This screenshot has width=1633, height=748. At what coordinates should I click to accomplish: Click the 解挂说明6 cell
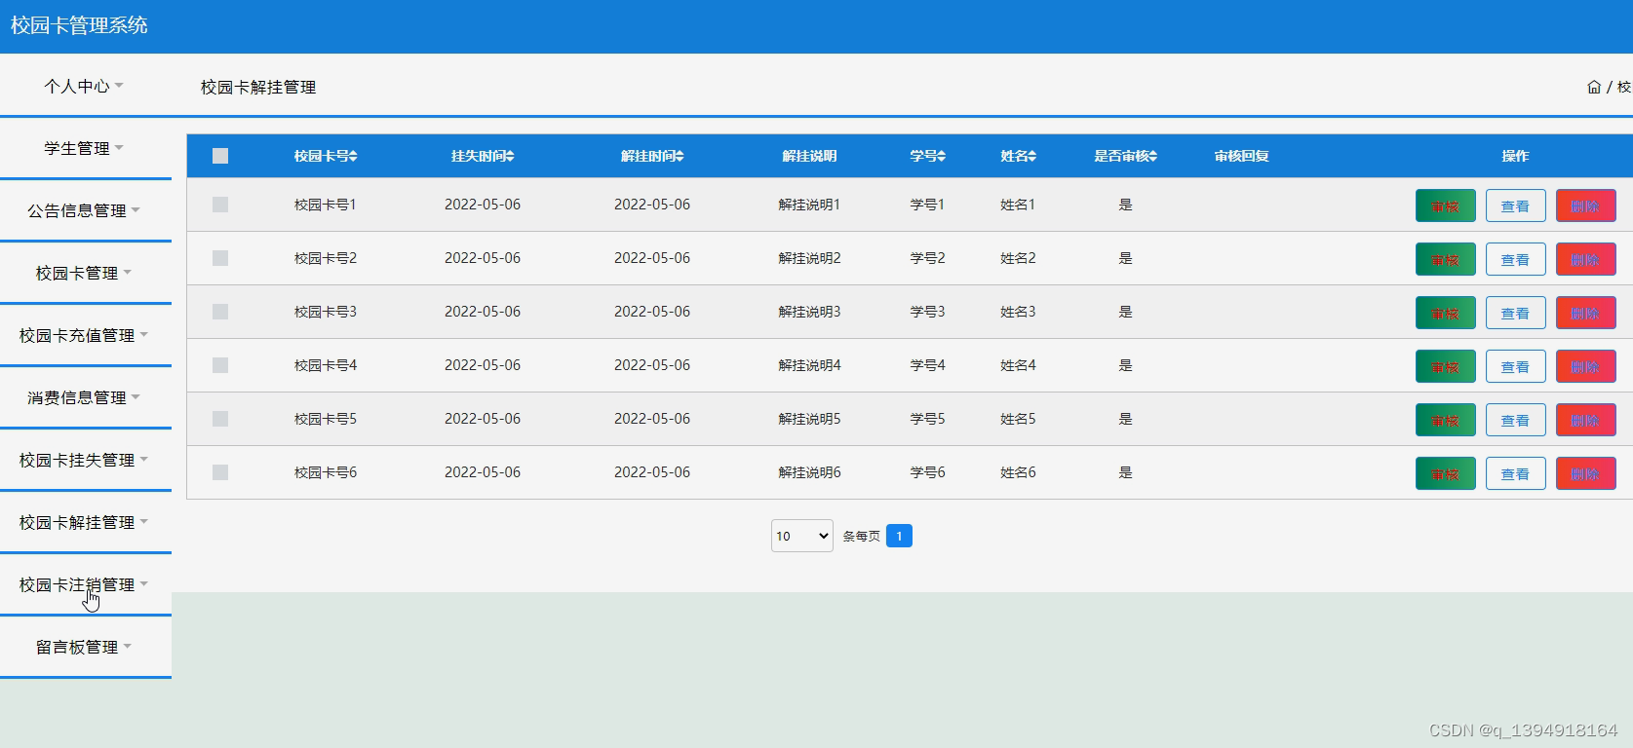coord(809,472)
